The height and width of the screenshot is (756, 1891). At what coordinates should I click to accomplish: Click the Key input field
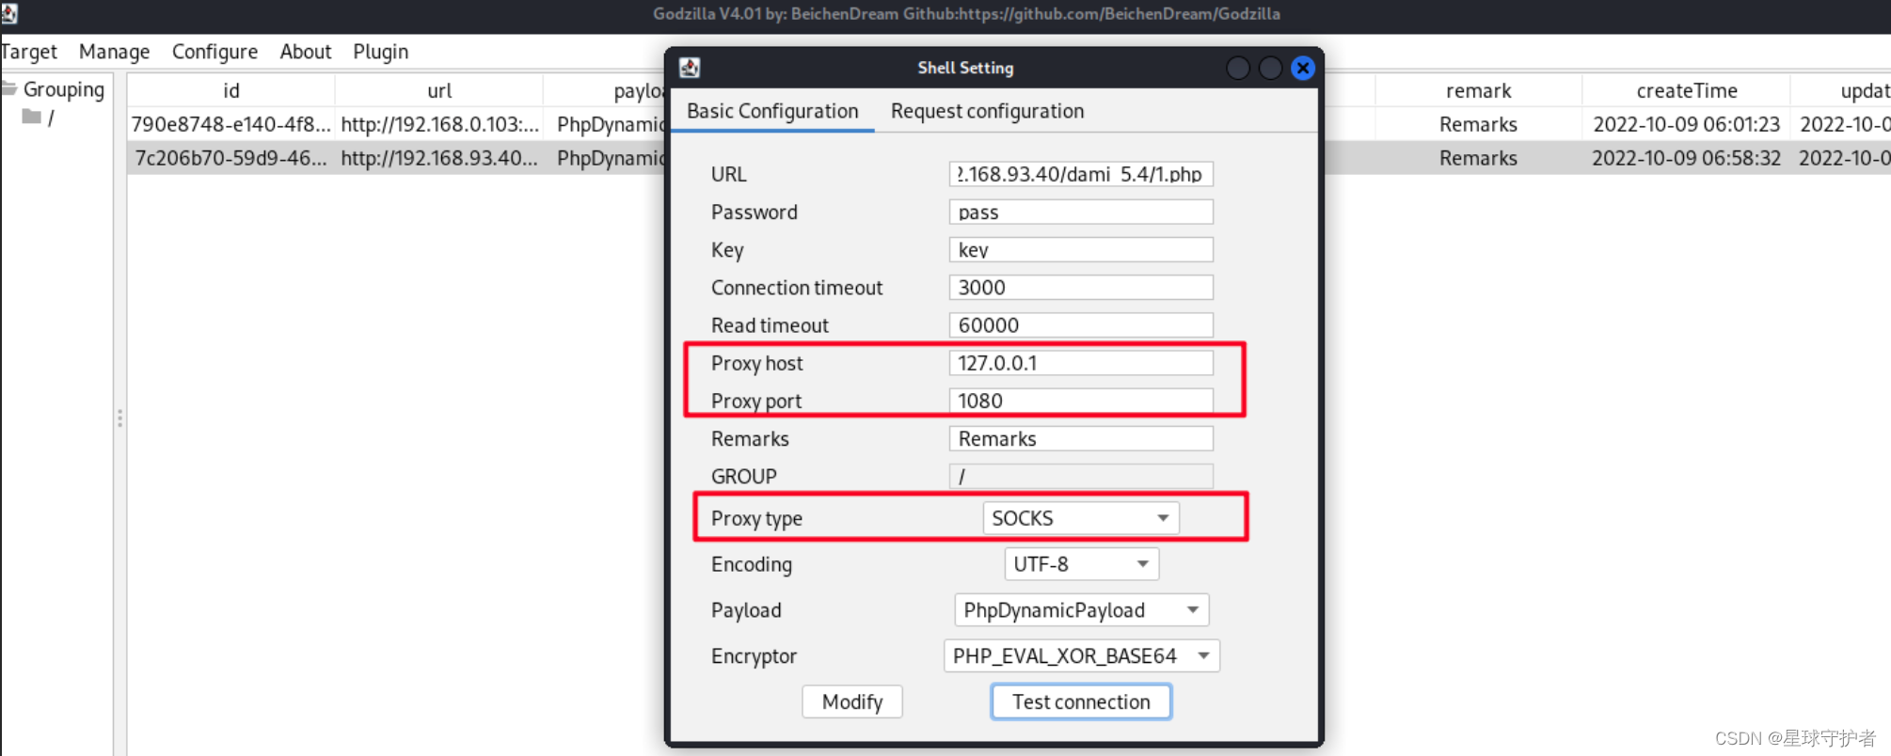[1081, 249]
